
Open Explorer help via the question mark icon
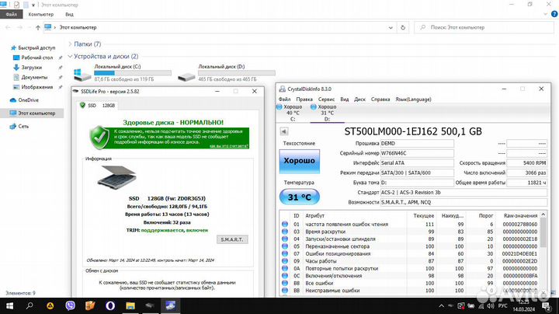554,14
